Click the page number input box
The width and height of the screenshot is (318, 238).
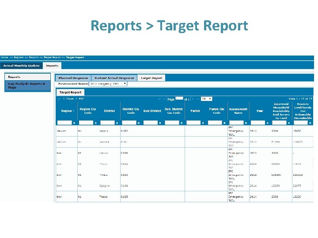click(179, 99)
